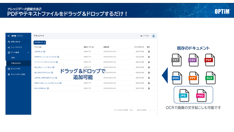Open the file name link dated 2025/03/05 11:00
The image size is (234, 132).
pyautogui.click(x=38, y=51)
